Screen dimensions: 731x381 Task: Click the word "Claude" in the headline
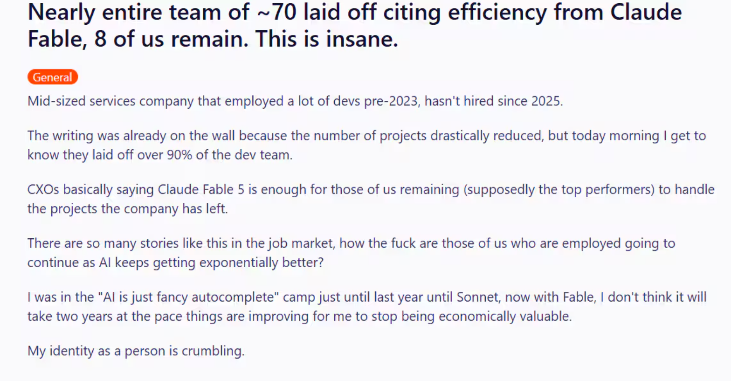pyautogui.click(x=646, y=12)
